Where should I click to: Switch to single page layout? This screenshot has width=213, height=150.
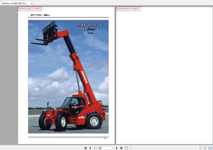201,148
